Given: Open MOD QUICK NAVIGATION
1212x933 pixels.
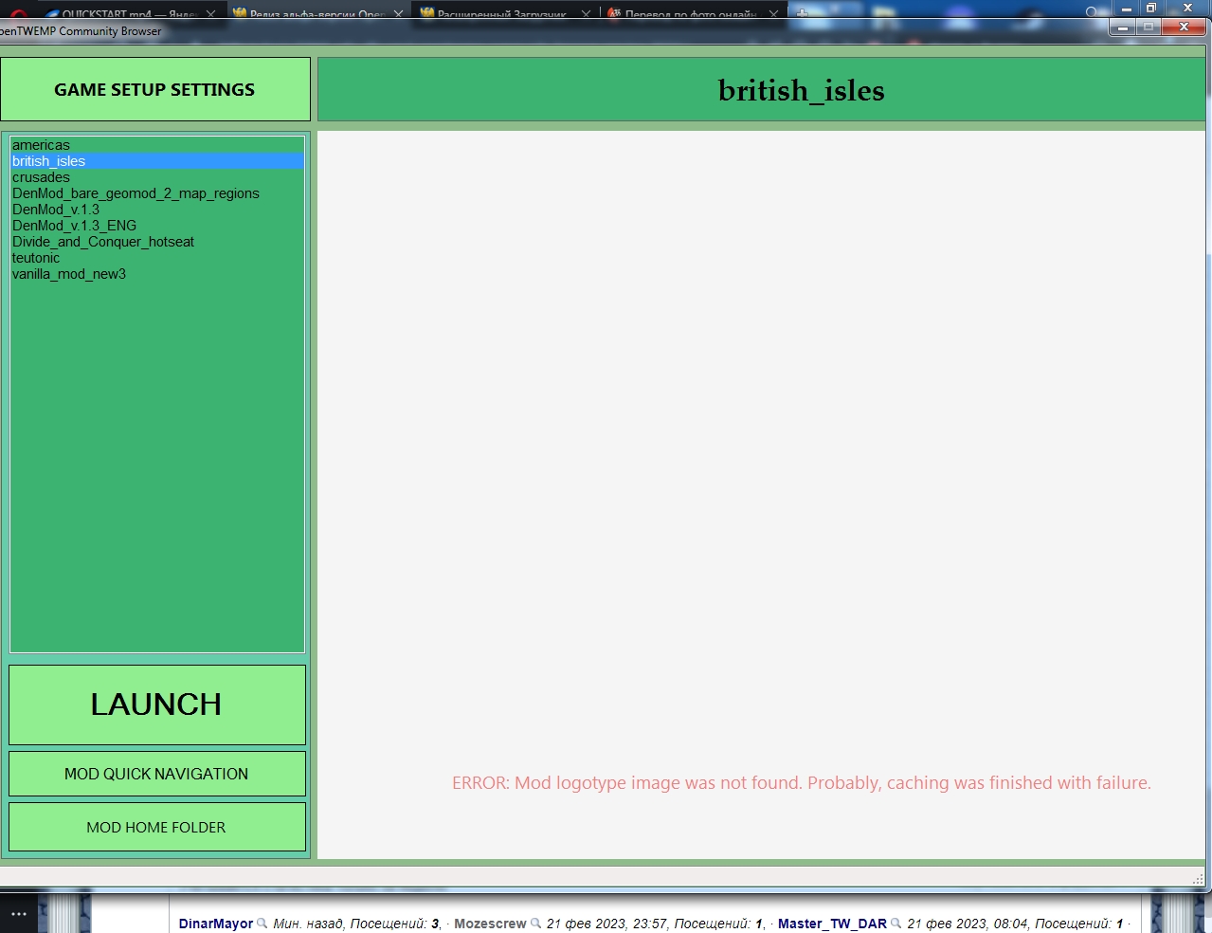Looking at the screenshot, I should (157, 774).
